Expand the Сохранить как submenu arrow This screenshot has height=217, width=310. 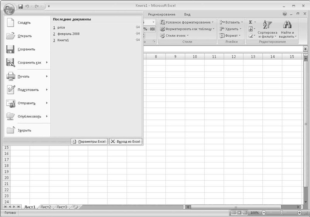coord(46,63)
